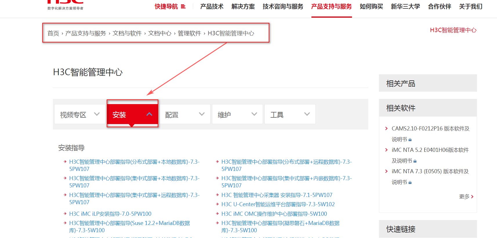Select the 安装 tab
Screen dimensions: 497x238
(133, 114)
